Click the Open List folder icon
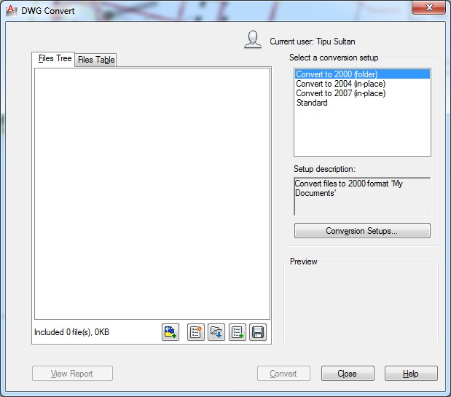The height and width of the screenshot is (397, 451). coord(216,332)
